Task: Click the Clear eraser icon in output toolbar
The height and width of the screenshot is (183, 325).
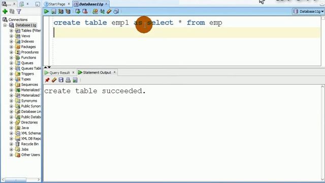Action: [x=54, y=80]
